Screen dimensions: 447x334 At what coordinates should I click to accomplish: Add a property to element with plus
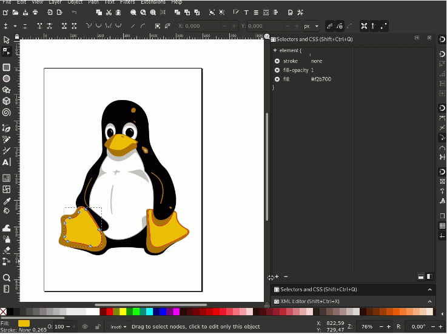point(275,50)
